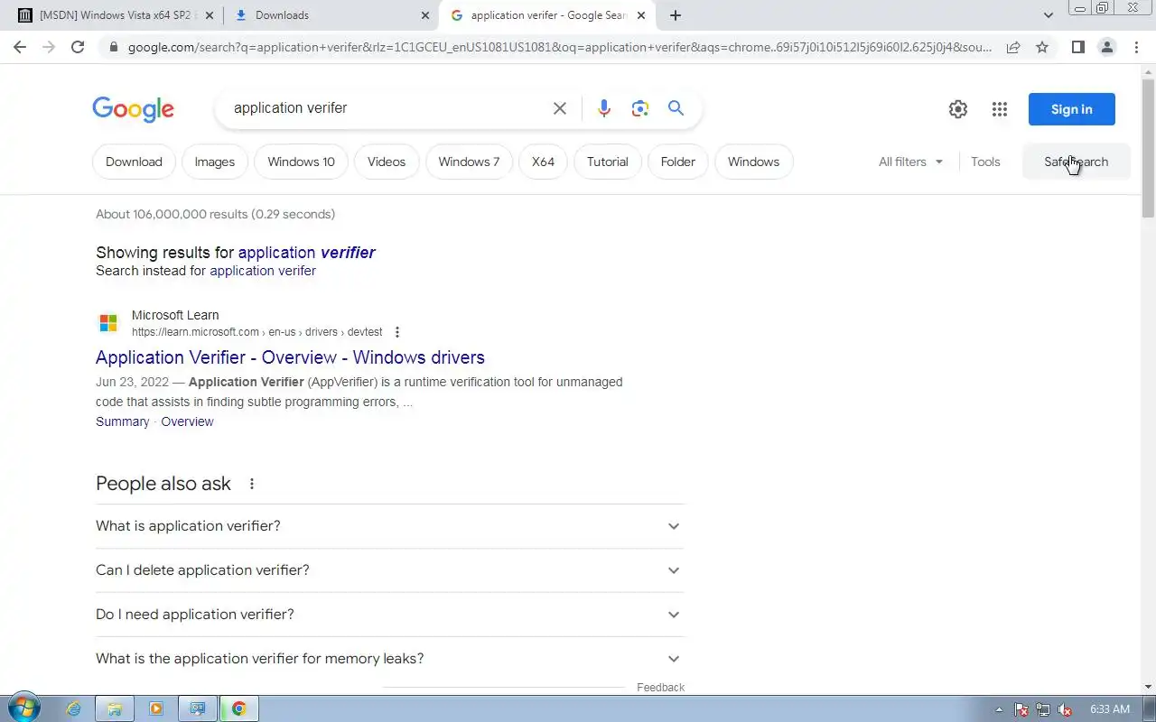This screenshot has width=1156, height=722.
Task: Close the Downloads tab
Action: pyautogui.click(x=425, y=15)
